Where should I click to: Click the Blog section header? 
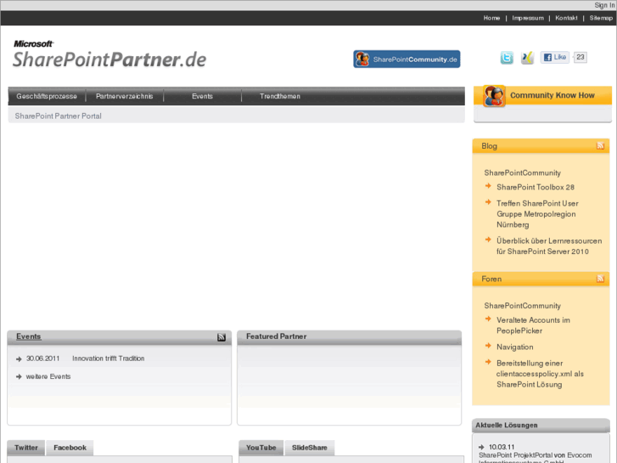click(x=541, y=146)
